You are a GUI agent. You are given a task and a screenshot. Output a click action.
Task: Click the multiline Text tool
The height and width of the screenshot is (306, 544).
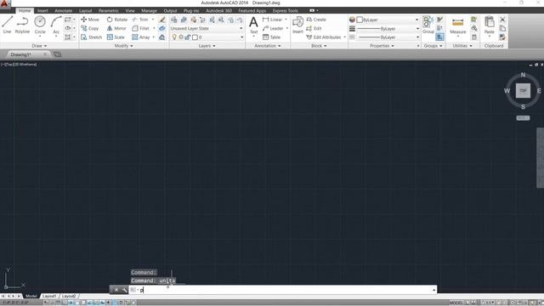[253, 25]
